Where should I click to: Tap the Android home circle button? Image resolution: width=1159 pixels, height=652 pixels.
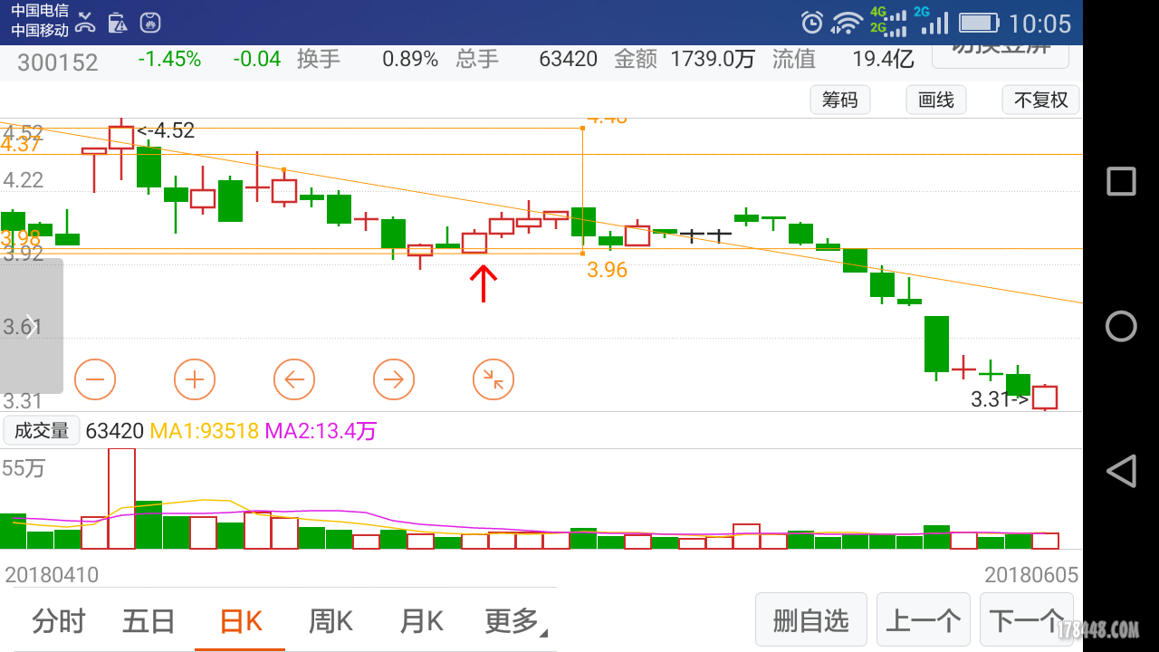click(x=1121, y=326)
